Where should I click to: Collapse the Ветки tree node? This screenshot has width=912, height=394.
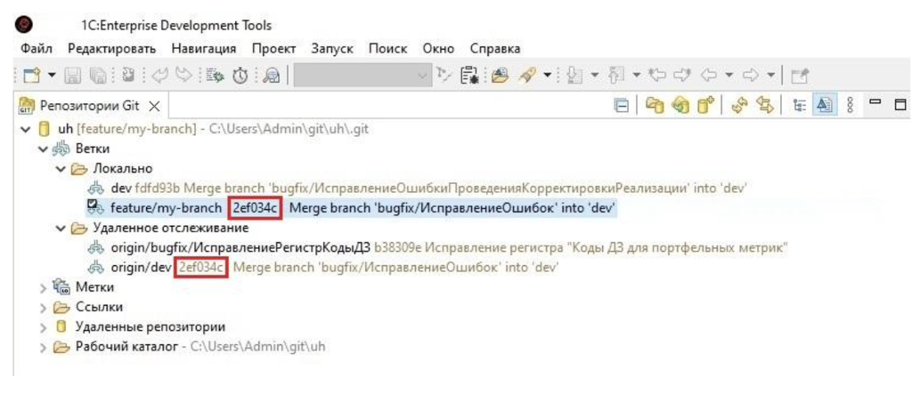43,149
